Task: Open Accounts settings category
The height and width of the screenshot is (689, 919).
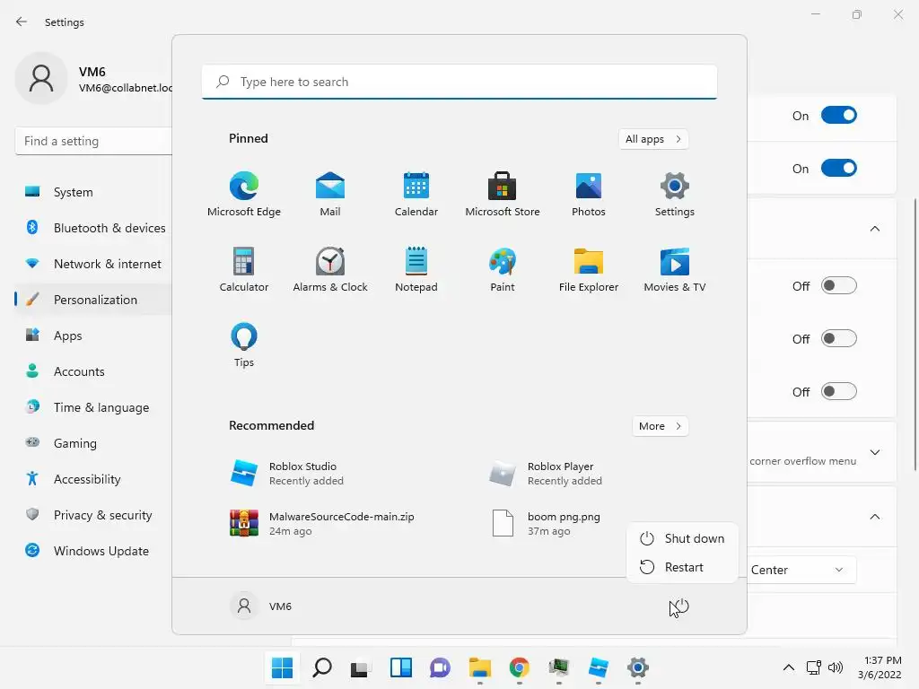Action: click(93, 371)
